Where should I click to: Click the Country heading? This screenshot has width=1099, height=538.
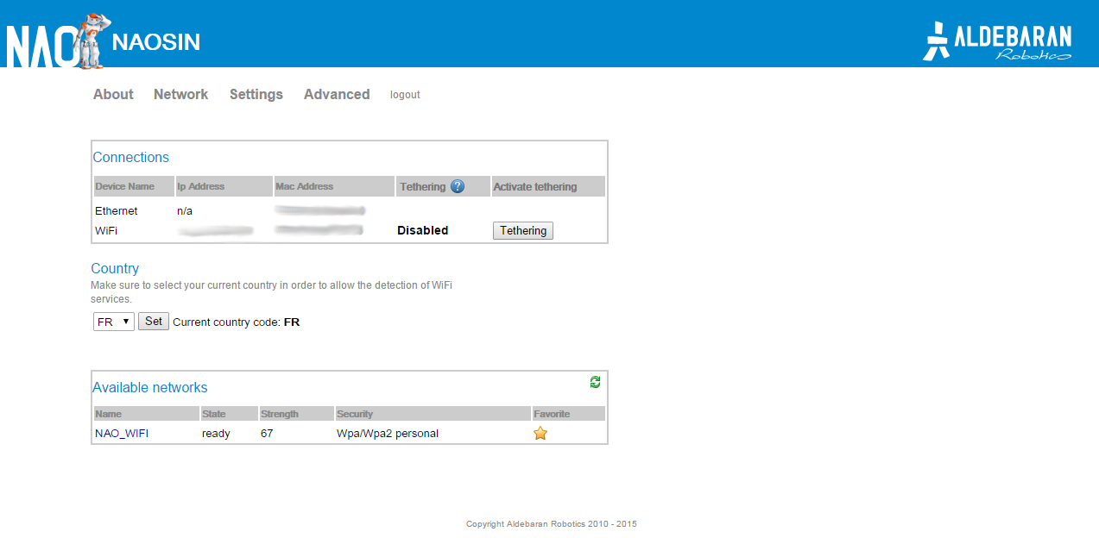[115, 268]
